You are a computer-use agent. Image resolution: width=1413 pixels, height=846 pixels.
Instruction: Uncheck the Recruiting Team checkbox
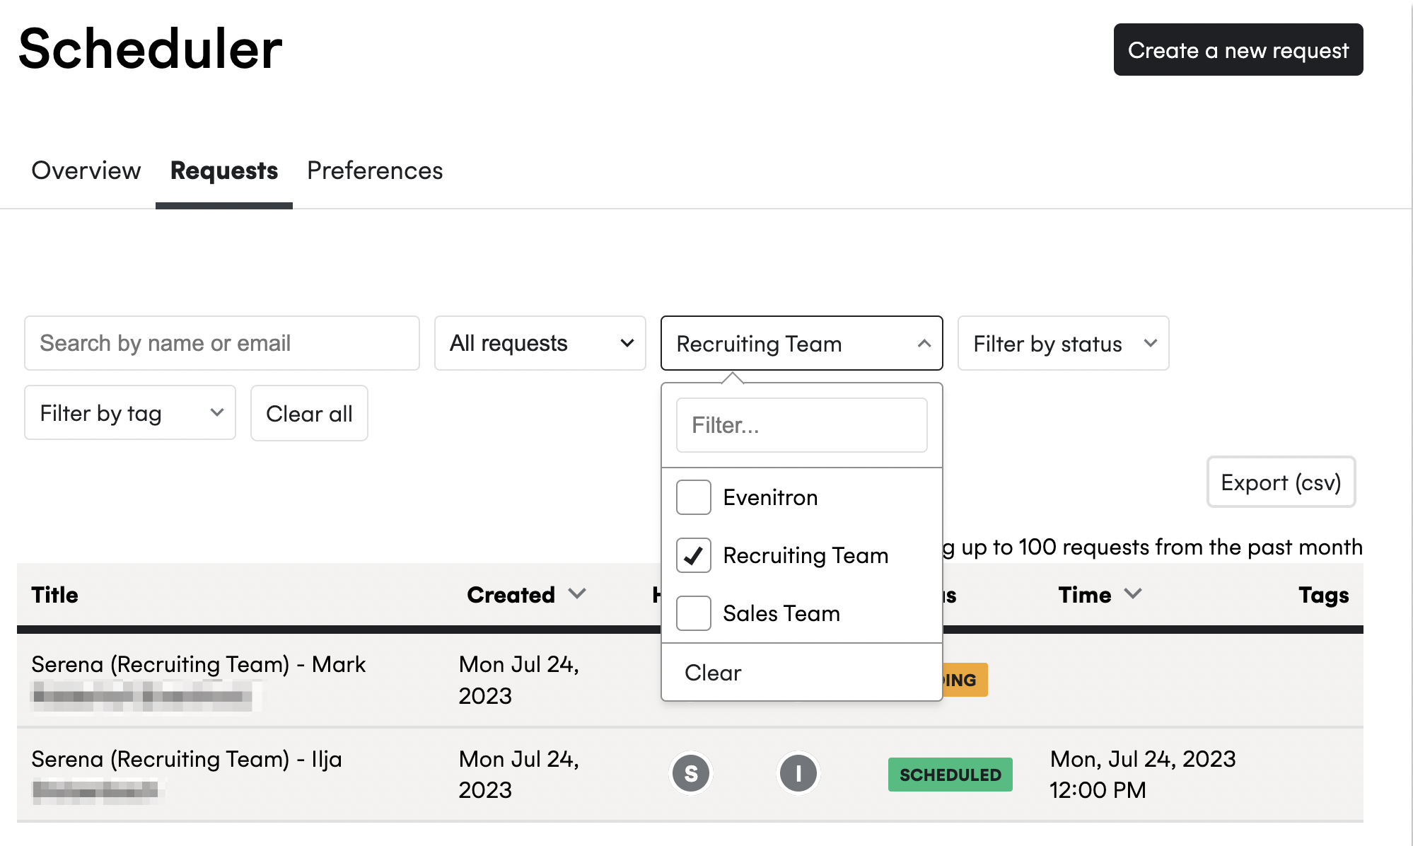[693, 555]
